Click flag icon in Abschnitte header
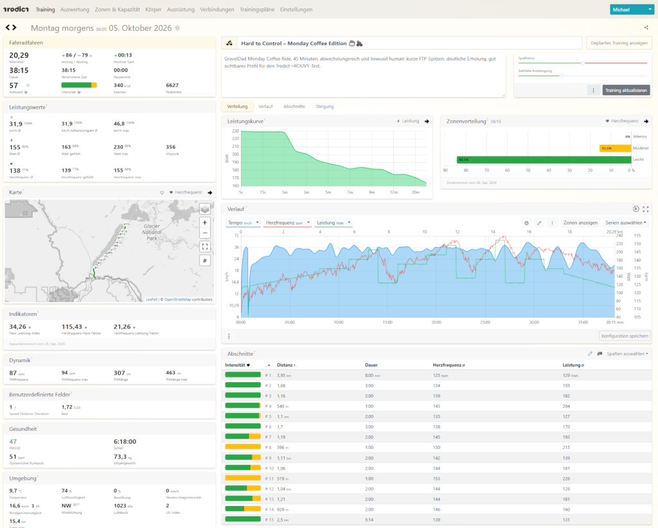 pyautogui.click(x=600, y=354)
